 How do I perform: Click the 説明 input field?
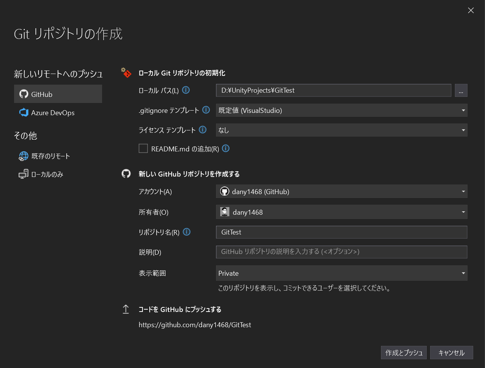point(341,252)
